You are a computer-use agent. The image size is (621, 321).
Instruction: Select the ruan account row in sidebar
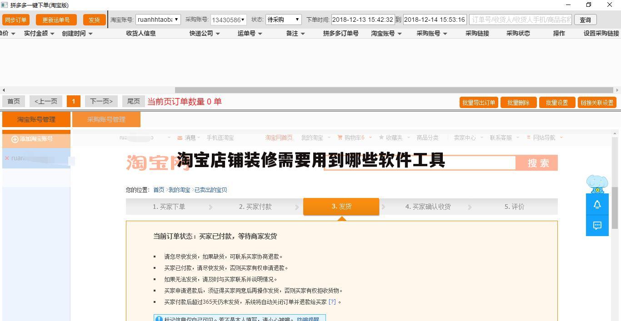point(36,158)
